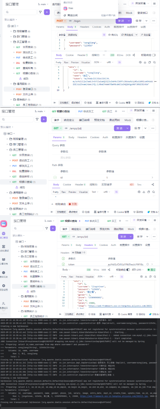This screenshot has width=160, height=409.
Task: Click the share icon beside the 200 832ms status
Action: [x=134, y=55]
